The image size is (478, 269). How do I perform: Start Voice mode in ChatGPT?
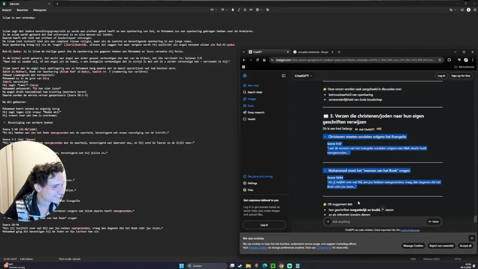point(433,222)
